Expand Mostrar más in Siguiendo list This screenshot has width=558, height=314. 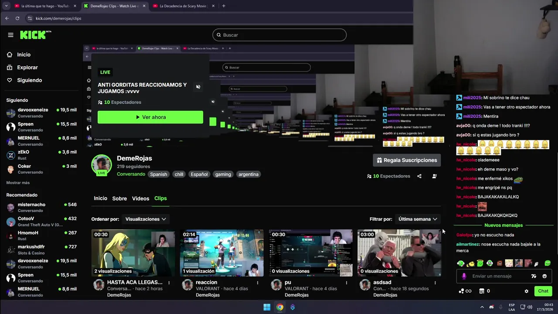tap(18, 183)
